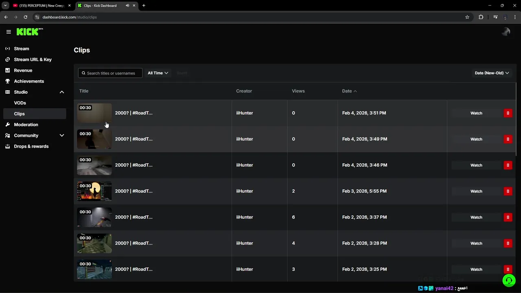Viewport: 521px width, 293px height.
Task: Open the support chat bubble
Action: pos(508,280)
